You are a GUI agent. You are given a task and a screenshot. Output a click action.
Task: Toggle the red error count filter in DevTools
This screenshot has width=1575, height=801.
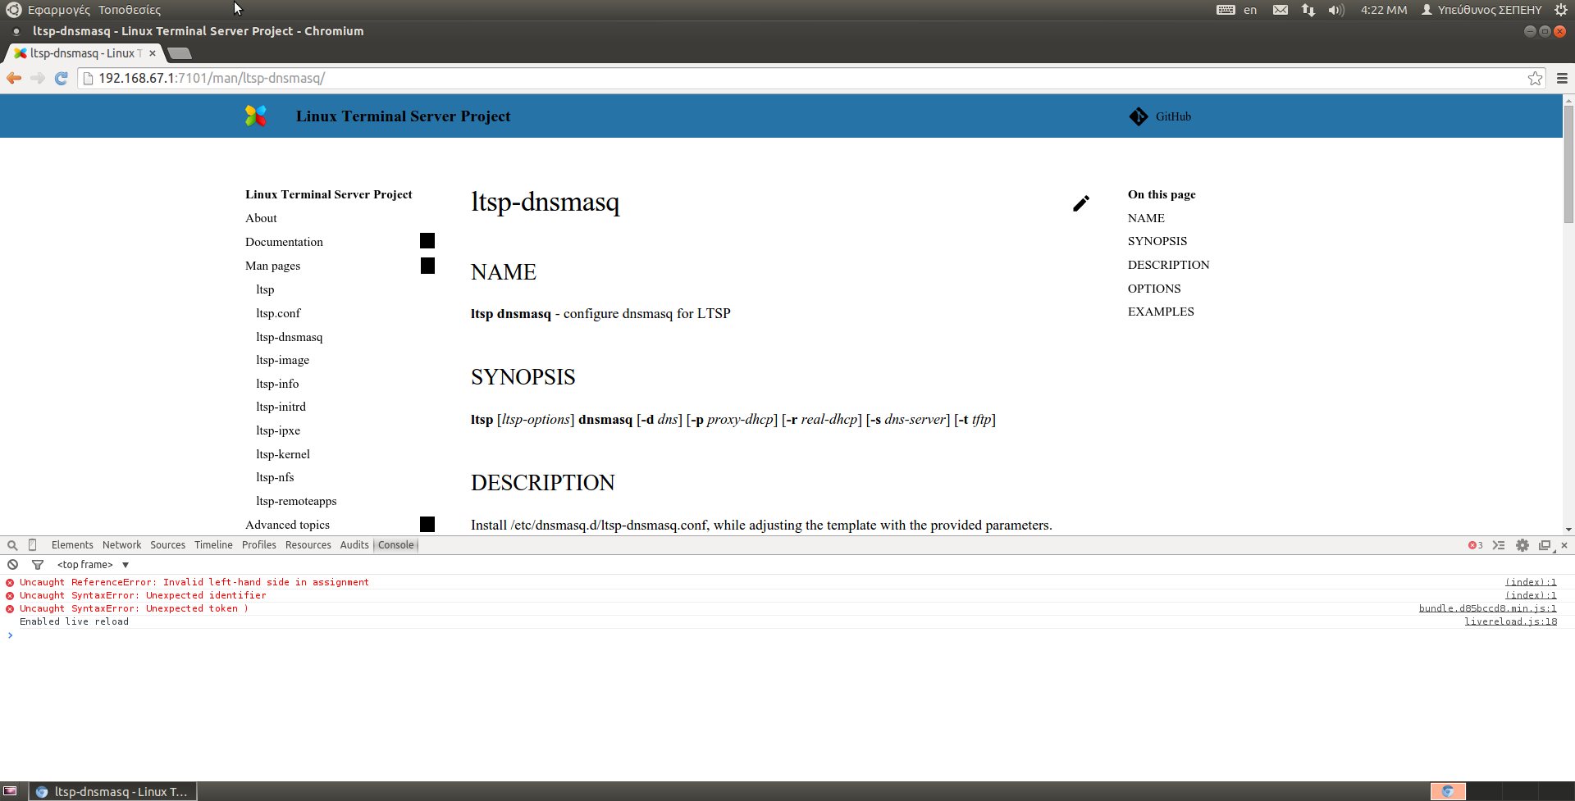(1476, 544)
